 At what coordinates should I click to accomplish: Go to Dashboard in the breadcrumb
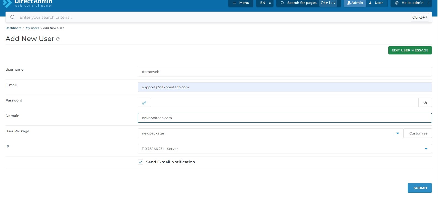(x=14, y=28)
